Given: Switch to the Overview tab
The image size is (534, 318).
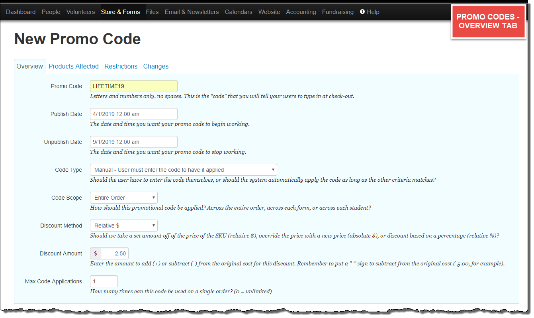Looking at the screenshot, I should pyautogui.click(x=30, y=67).
